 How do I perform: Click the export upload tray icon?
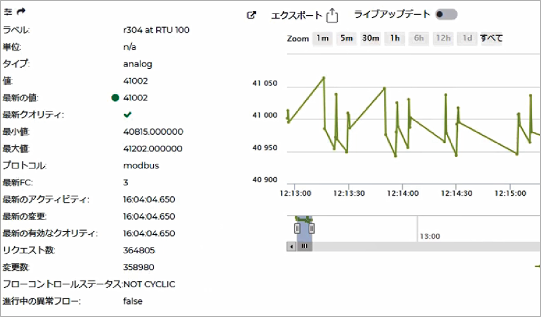[x=332, y=16]
